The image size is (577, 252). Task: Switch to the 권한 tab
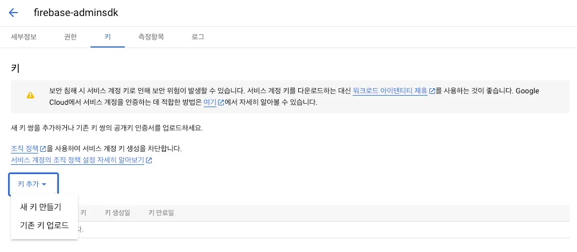tap(70, 37)
